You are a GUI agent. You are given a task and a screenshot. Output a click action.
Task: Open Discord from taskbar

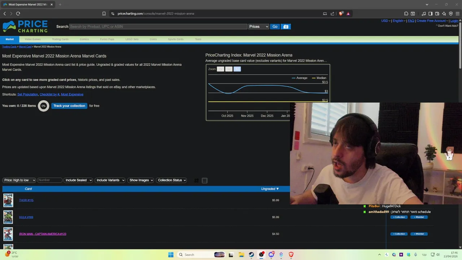(271, 255)
